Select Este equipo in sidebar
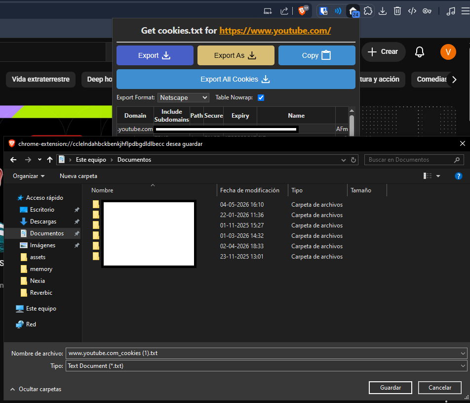 (x=41, y=309)
